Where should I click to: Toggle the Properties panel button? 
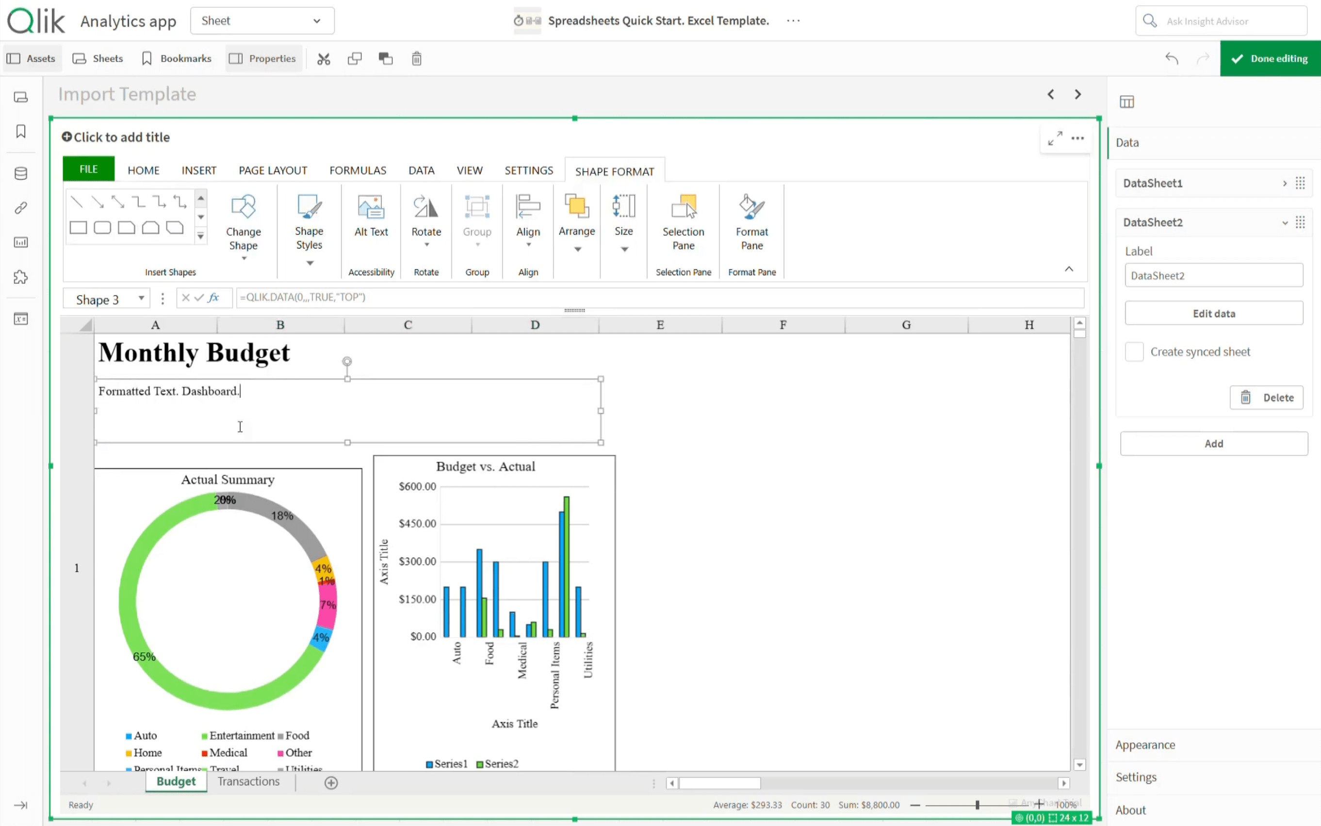click(x=262, y=58)
